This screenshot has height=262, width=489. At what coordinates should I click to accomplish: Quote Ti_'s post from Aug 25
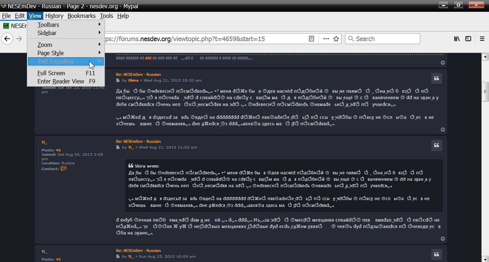click(436, 254)
